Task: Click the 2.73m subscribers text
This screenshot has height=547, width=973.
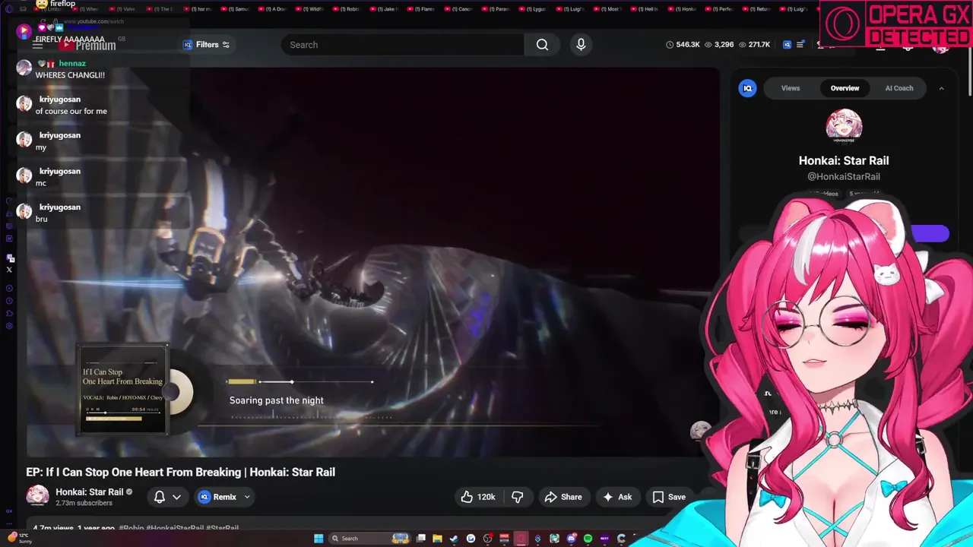Action: 84,504
